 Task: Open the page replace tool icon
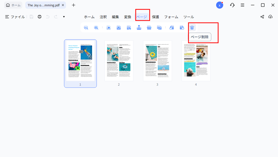pyautogui.click(x=159, y=27)
